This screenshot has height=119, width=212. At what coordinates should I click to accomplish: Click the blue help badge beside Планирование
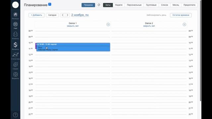pyautogui.click(x=50, y=4)
